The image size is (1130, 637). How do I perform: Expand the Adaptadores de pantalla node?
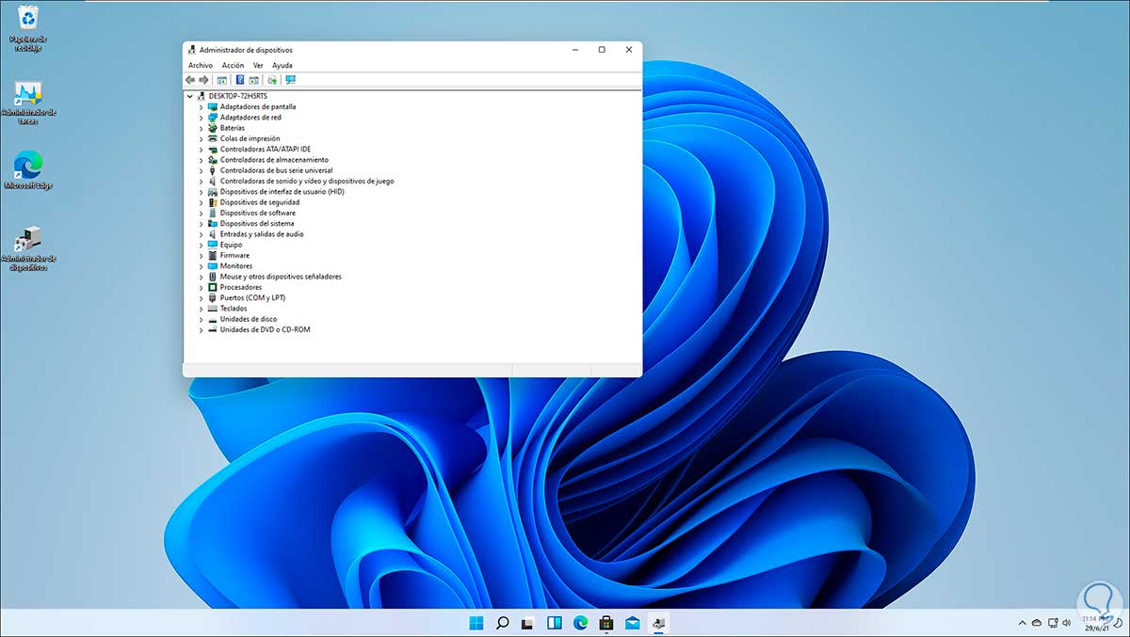coord(200,106)
